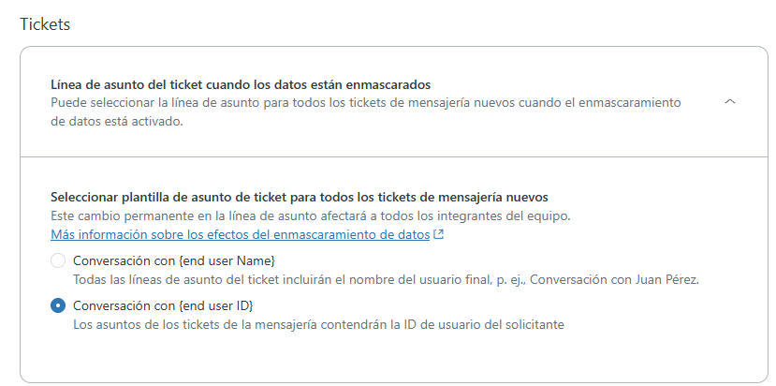Collapse the ticket subject line section chevron

pyautogui.click(x=731, y=101)
